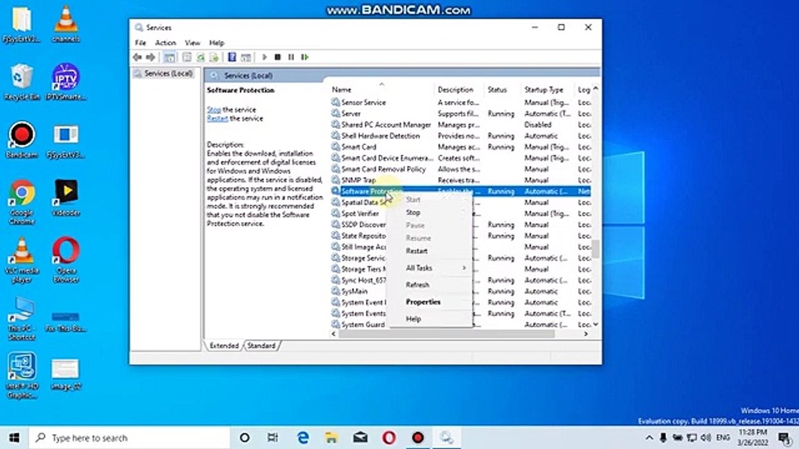Select Services (Local) in the console tree
This screenshot has height=449, width=799.
162,74
